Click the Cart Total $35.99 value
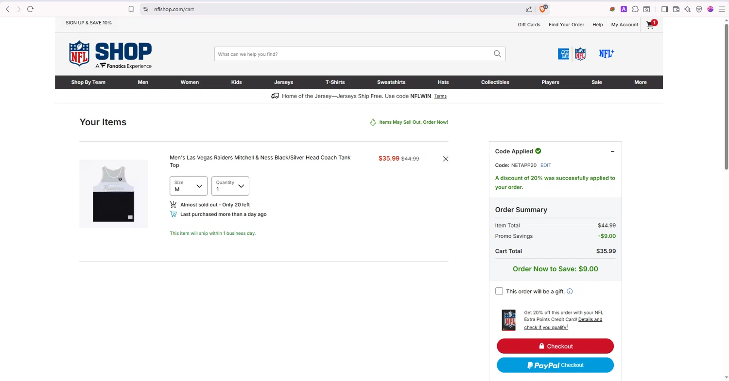Screen dimensions: 729x381 pyautogui.click(x=606, y=251)
